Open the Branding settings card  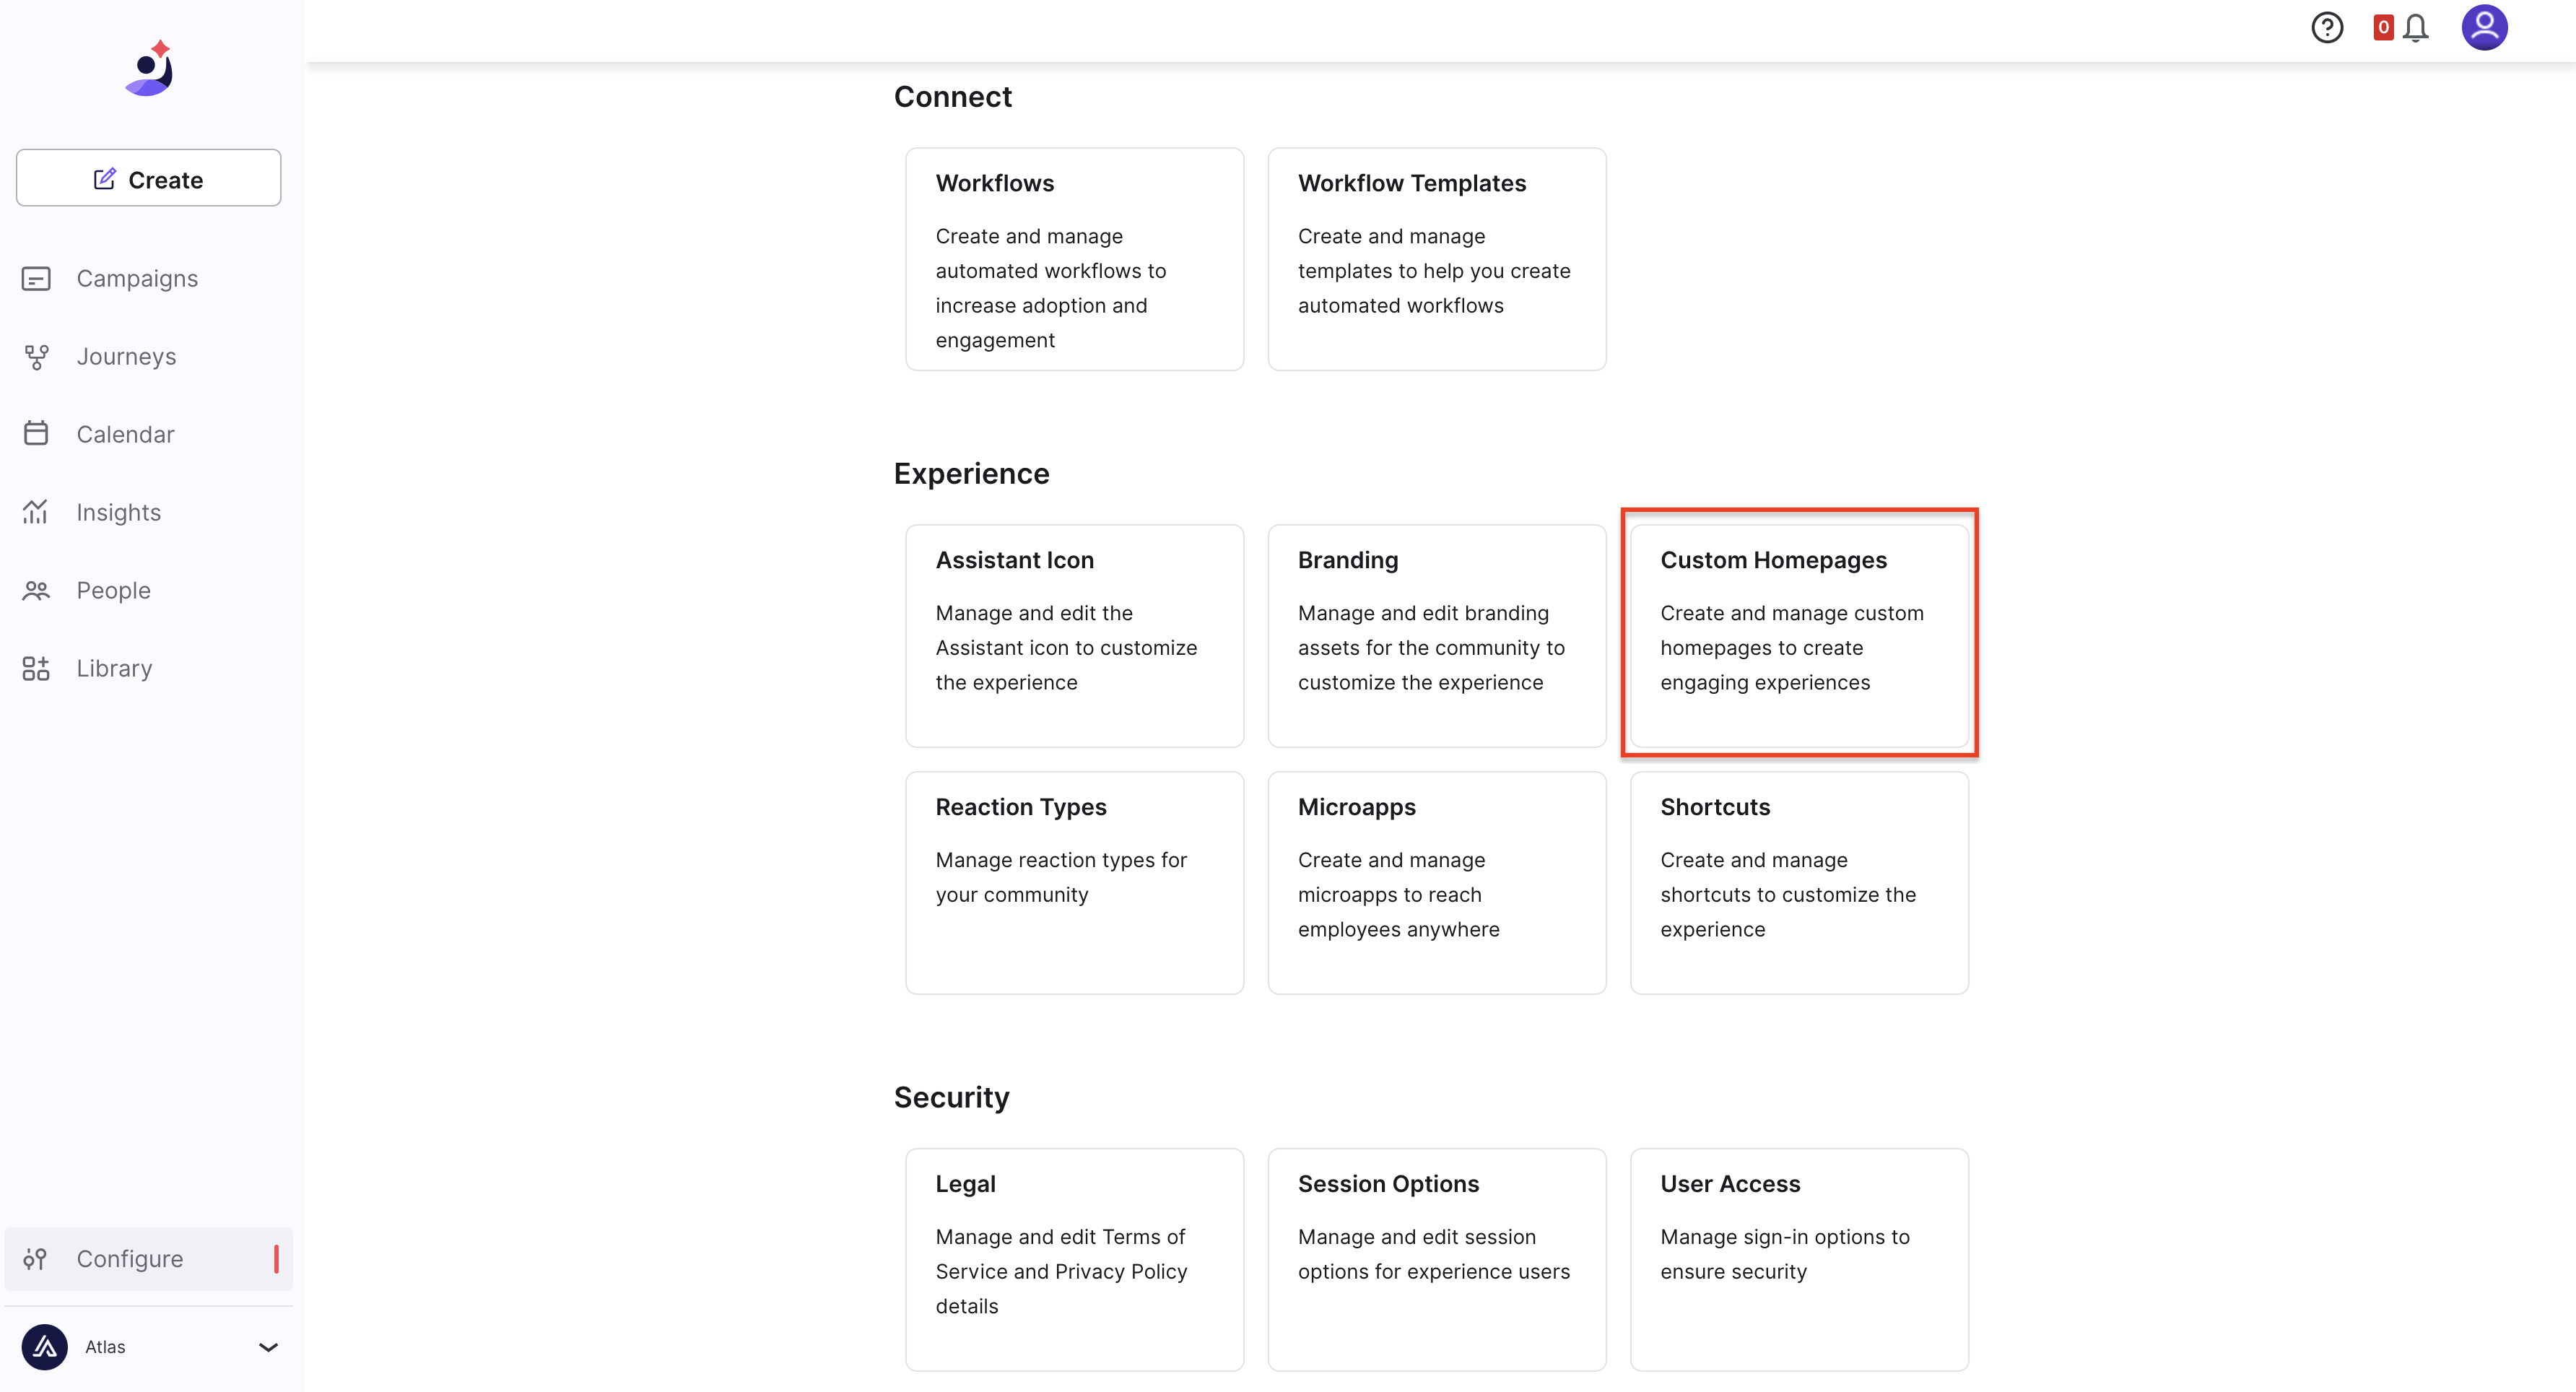(x=1436, y=635)
